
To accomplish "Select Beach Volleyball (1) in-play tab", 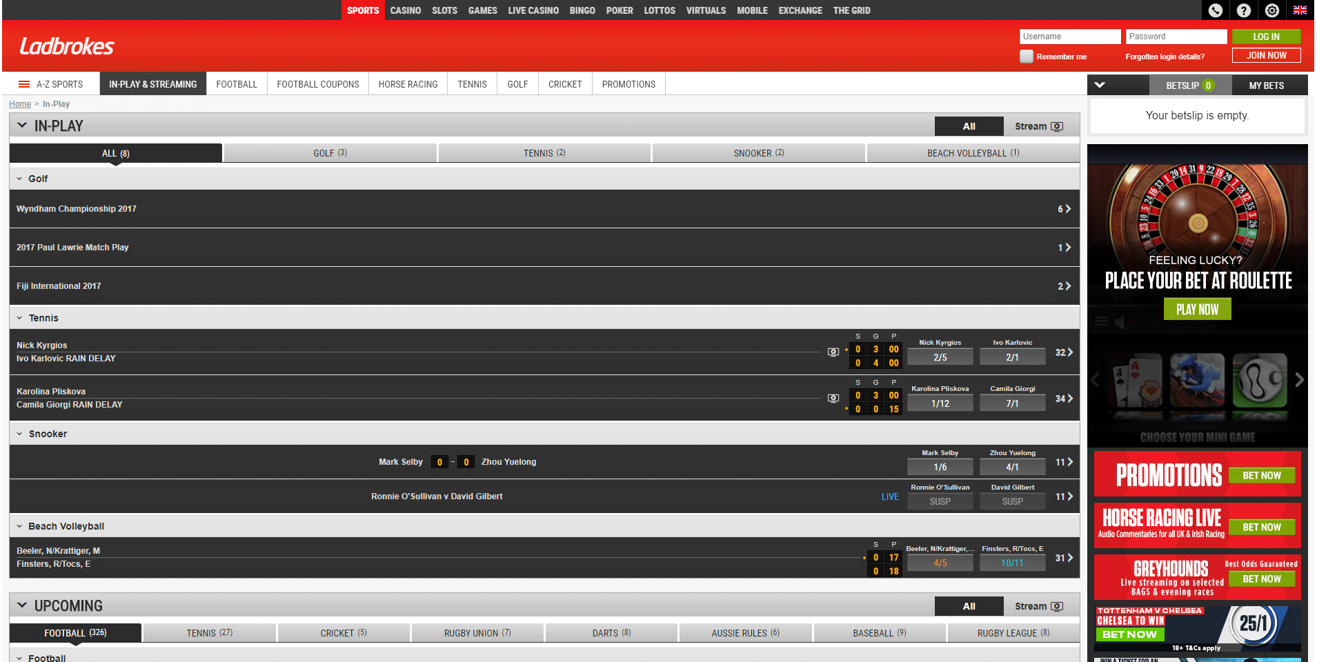I will pyautogui.click(x=973, y=153).
